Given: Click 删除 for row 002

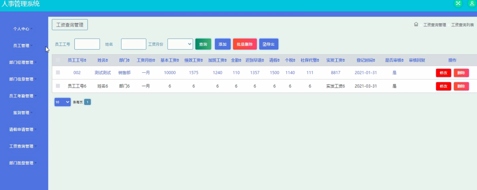Looking at the screenshot, I should (461, 73).
